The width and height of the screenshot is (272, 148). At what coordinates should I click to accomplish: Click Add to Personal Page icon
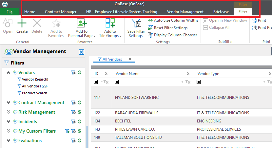click(82, 23)
